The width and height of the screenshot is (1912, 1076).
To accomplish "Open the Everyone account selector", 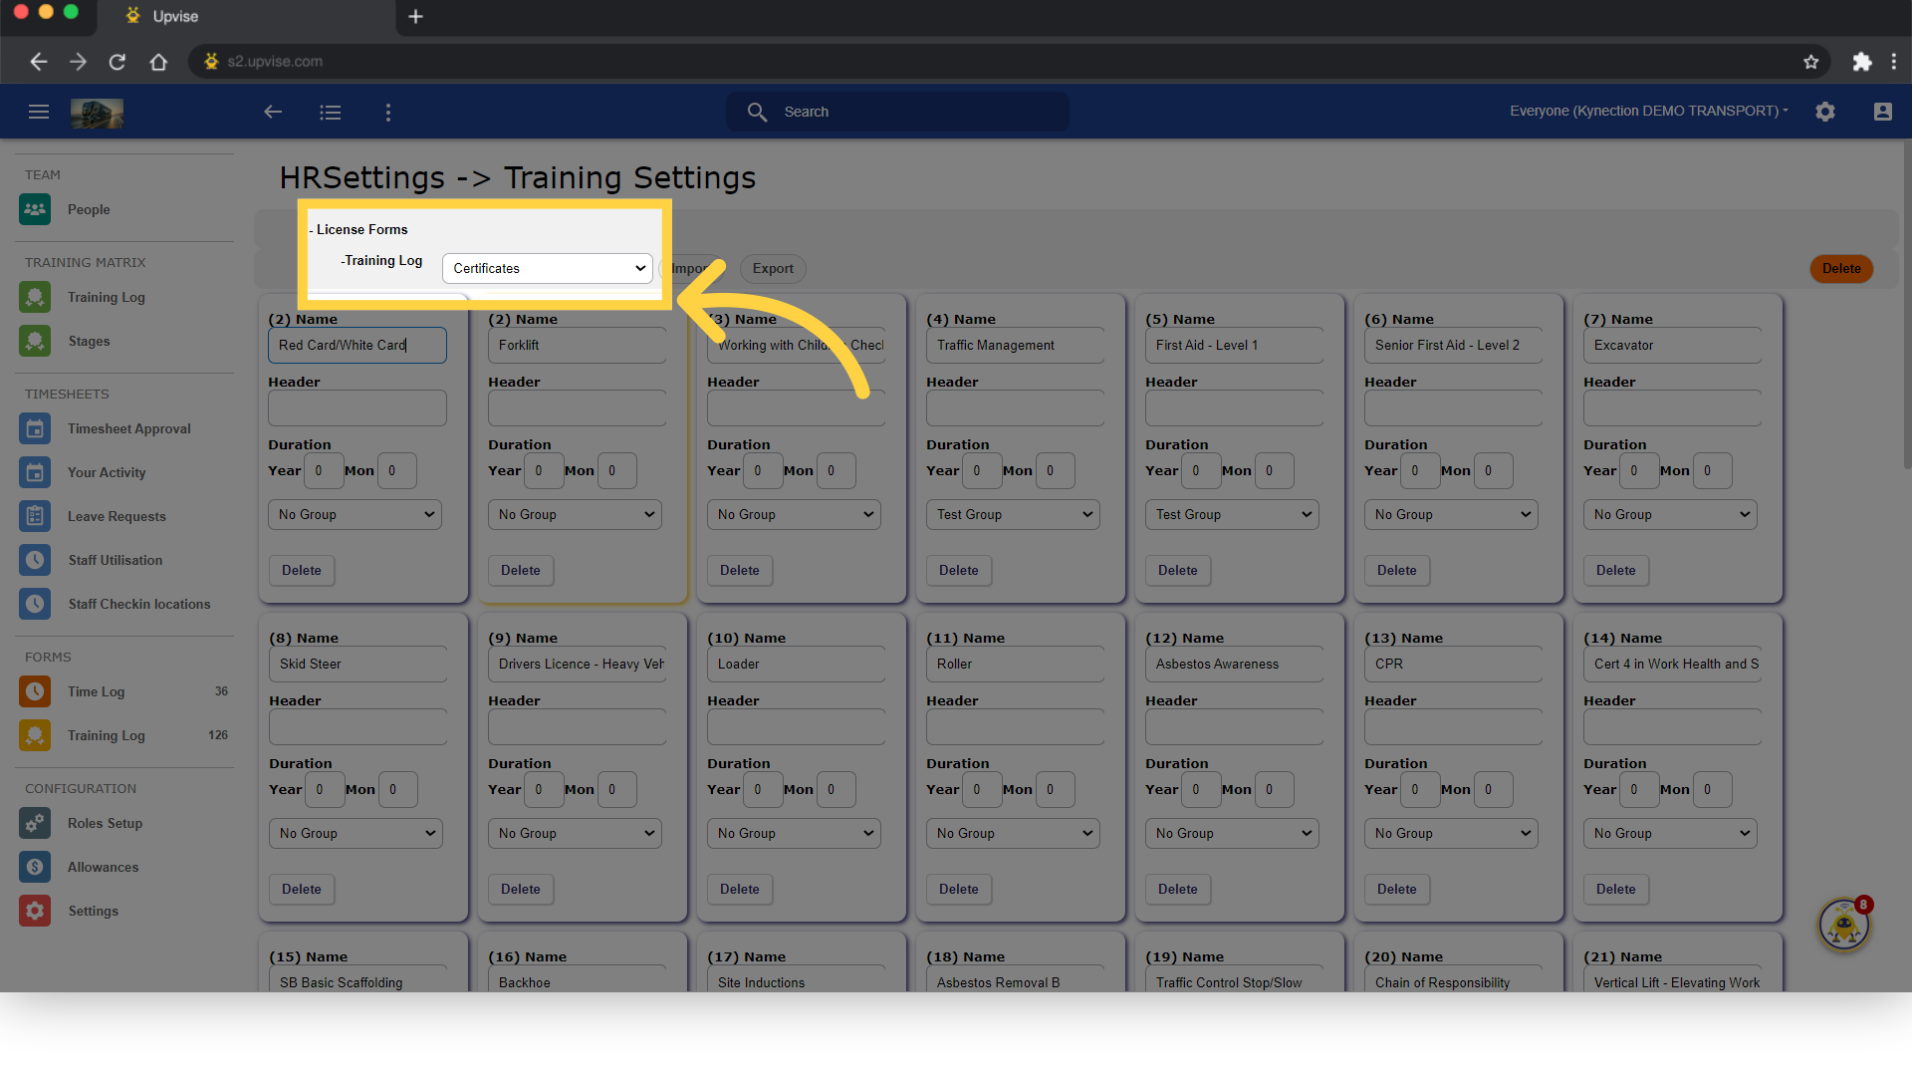I will 1647,111.
